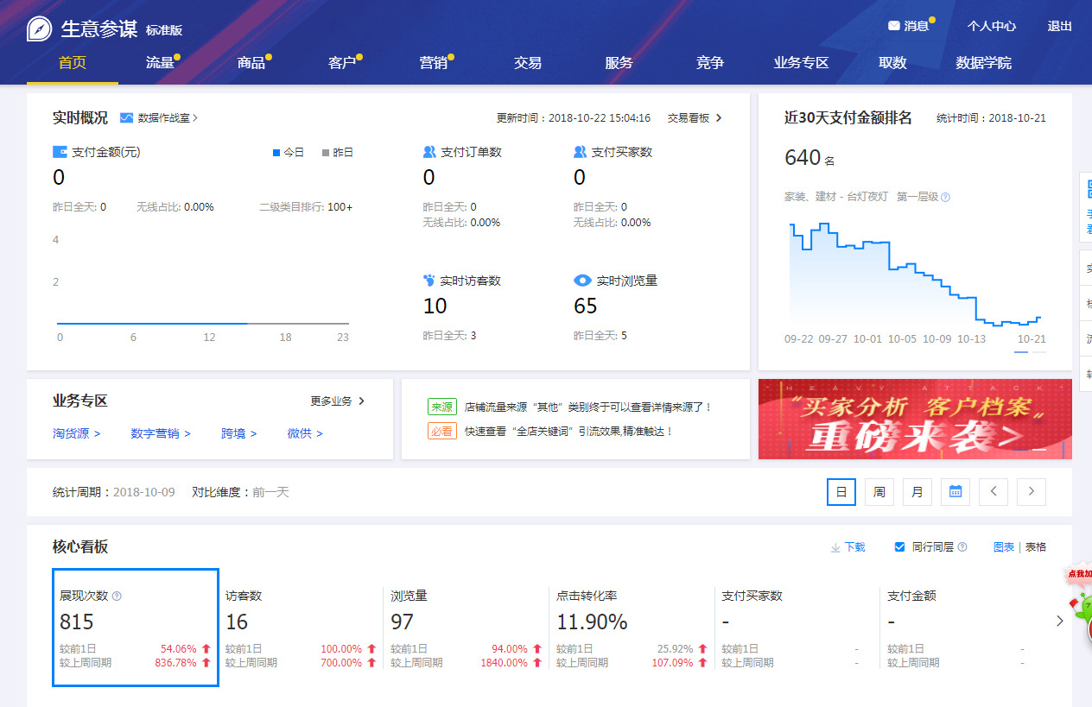Switch to the 流量 tab
Viewport: 1092px width, 707px height.
162,62
